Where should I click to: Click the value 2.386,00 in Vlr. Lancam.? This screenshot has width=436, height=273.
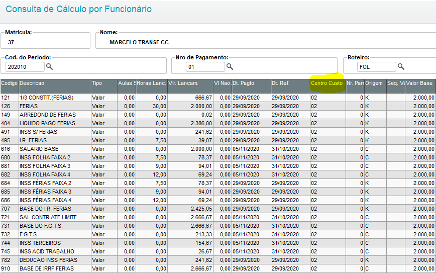pos(201,123)
